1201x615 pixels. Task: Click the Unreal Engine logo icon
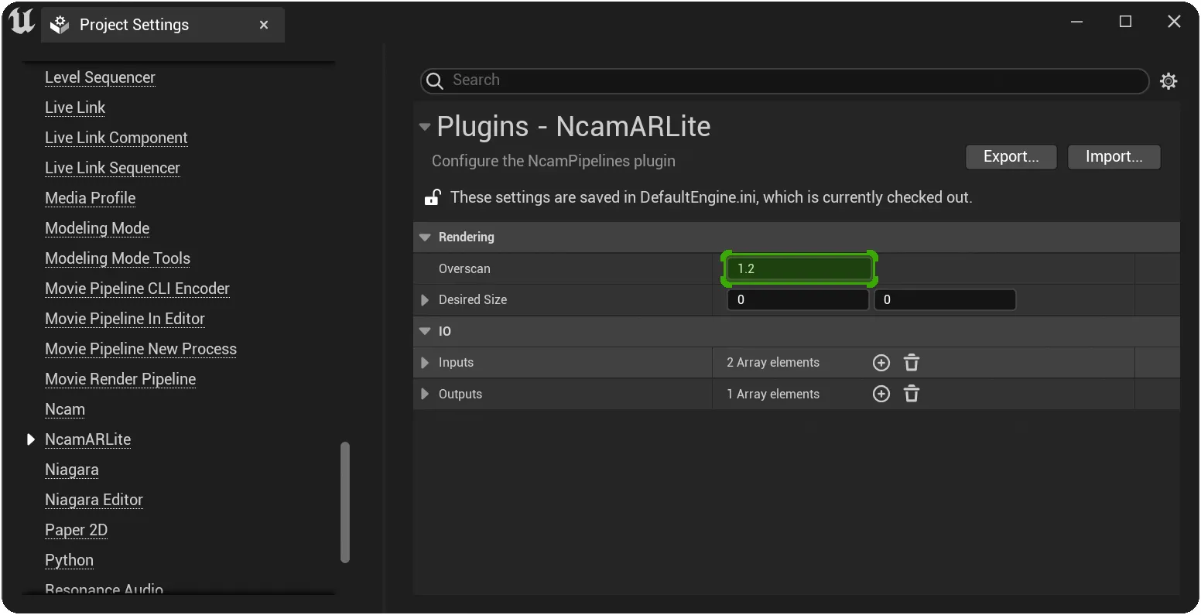click(22, 22)
